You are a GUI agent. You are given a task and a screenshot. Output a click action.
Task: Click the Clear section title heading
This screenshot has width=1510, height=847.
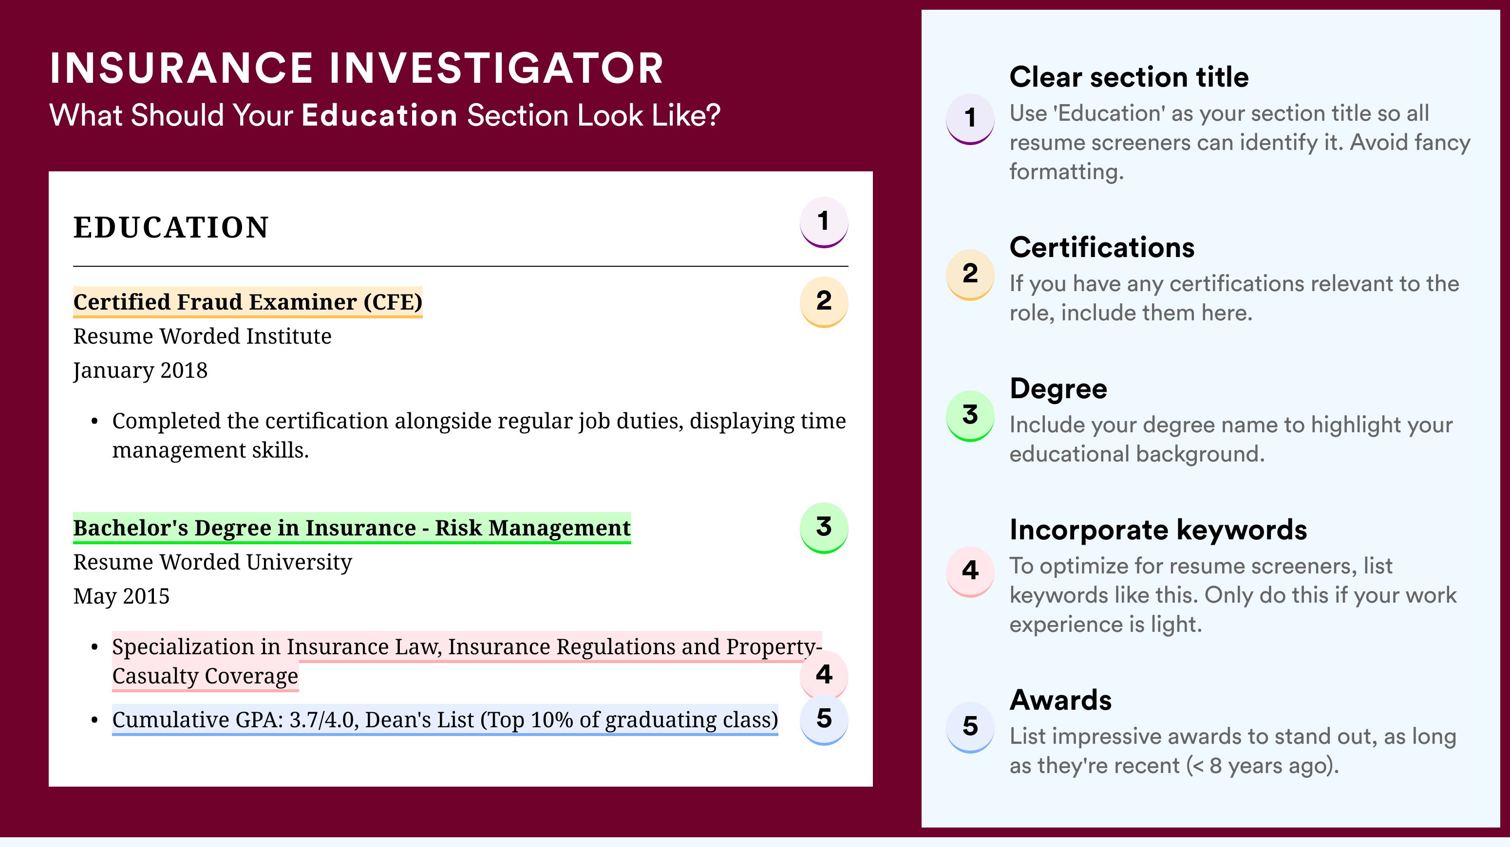[1129, 77]
